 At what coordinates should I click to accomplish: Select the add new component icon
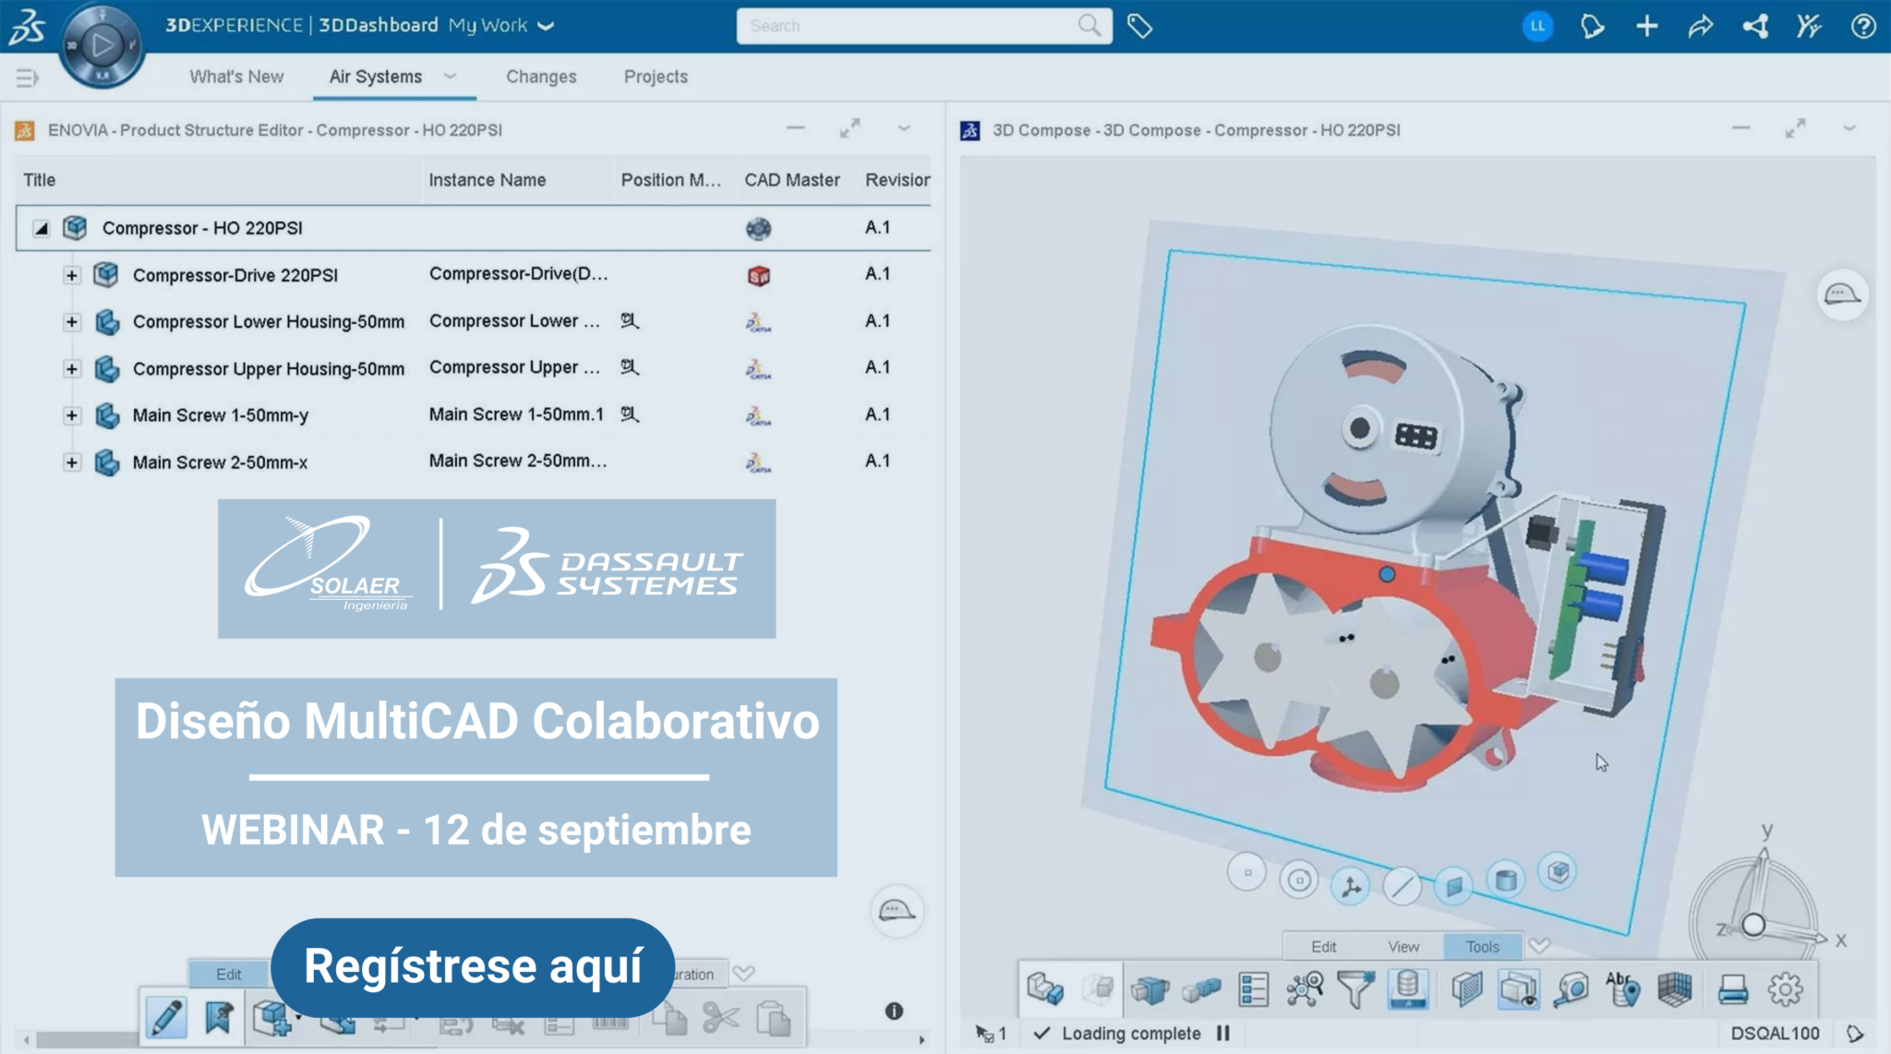pyautogui.click(x=273, y=1018)
